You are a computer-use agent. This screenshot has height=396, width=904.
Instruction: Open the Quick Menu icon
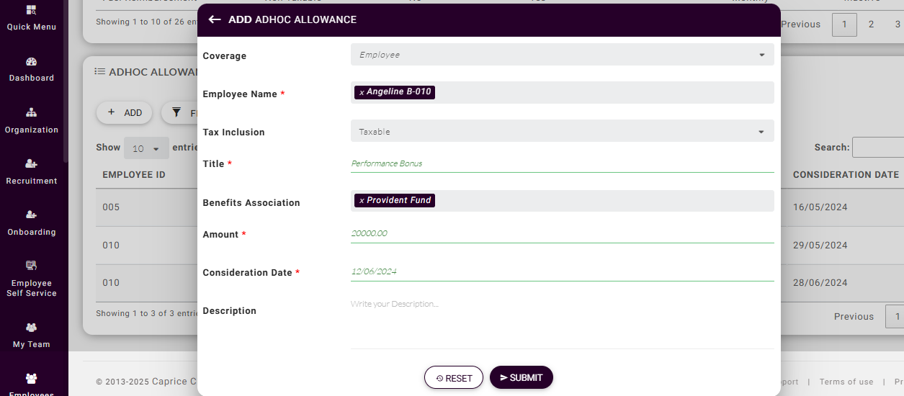31,11
